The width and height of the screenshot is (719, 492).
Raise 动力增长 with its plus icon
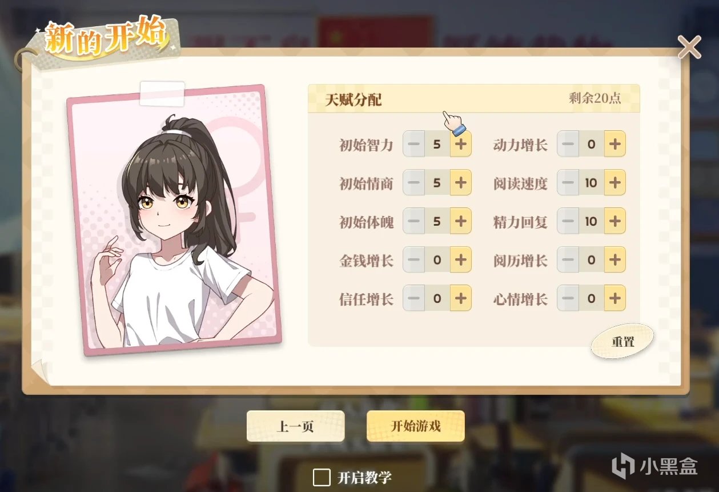[615, 144]
